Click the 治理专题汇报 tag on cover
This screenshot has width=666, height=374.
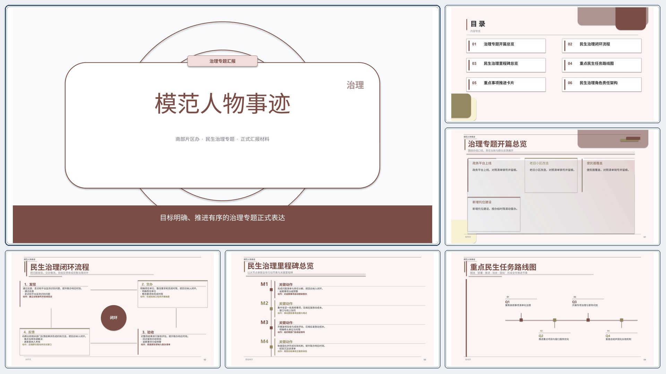pos(222,61)
